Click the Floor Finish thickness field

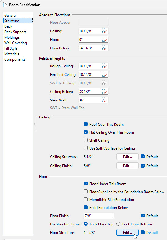click(x=99, y=216)
